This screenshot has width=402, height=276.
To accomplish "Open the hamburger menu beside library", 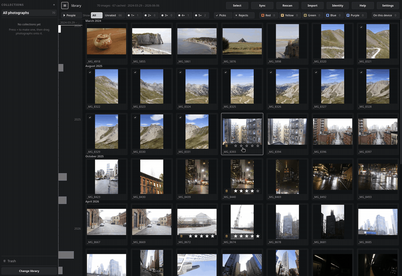I will 64,5.
